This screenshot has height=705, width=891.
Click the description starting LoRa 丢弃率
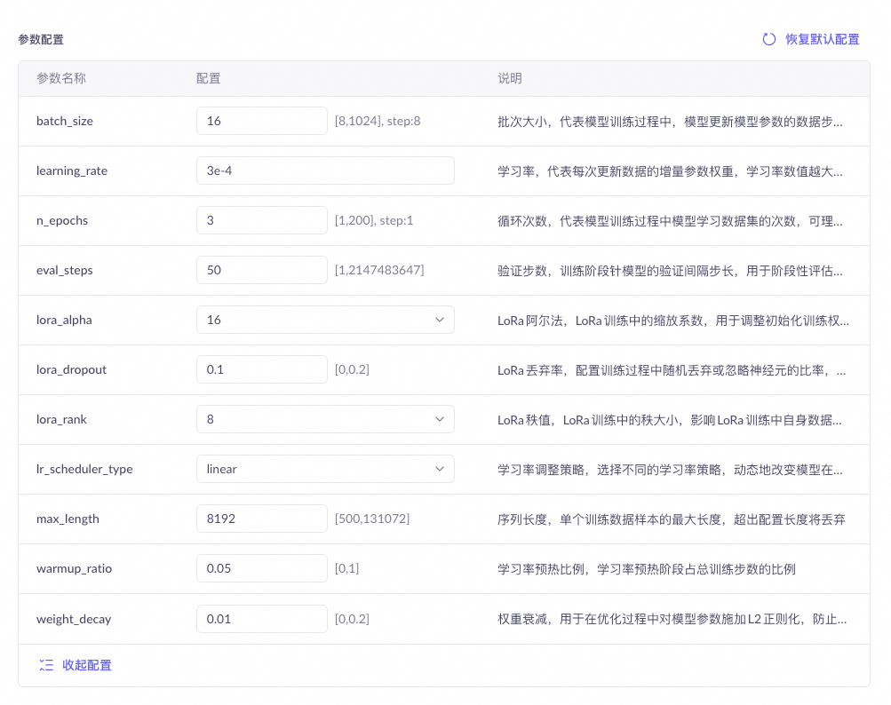tap(672, 370)
